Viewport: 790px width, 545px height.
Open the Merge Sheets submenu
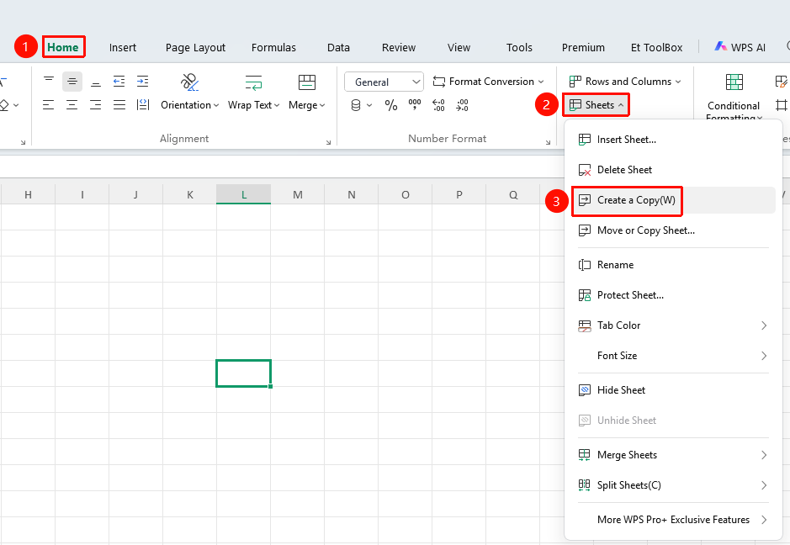click(x=672, y=455)
